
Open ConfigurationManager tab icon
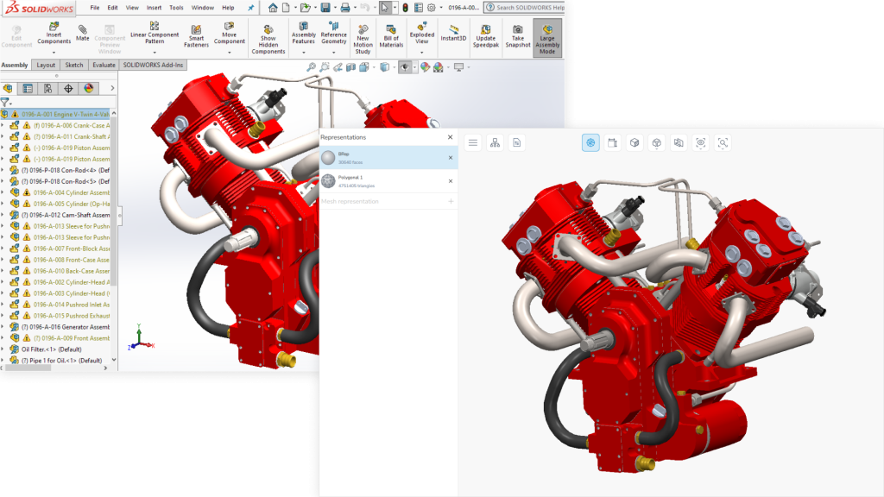pos(48,89)
